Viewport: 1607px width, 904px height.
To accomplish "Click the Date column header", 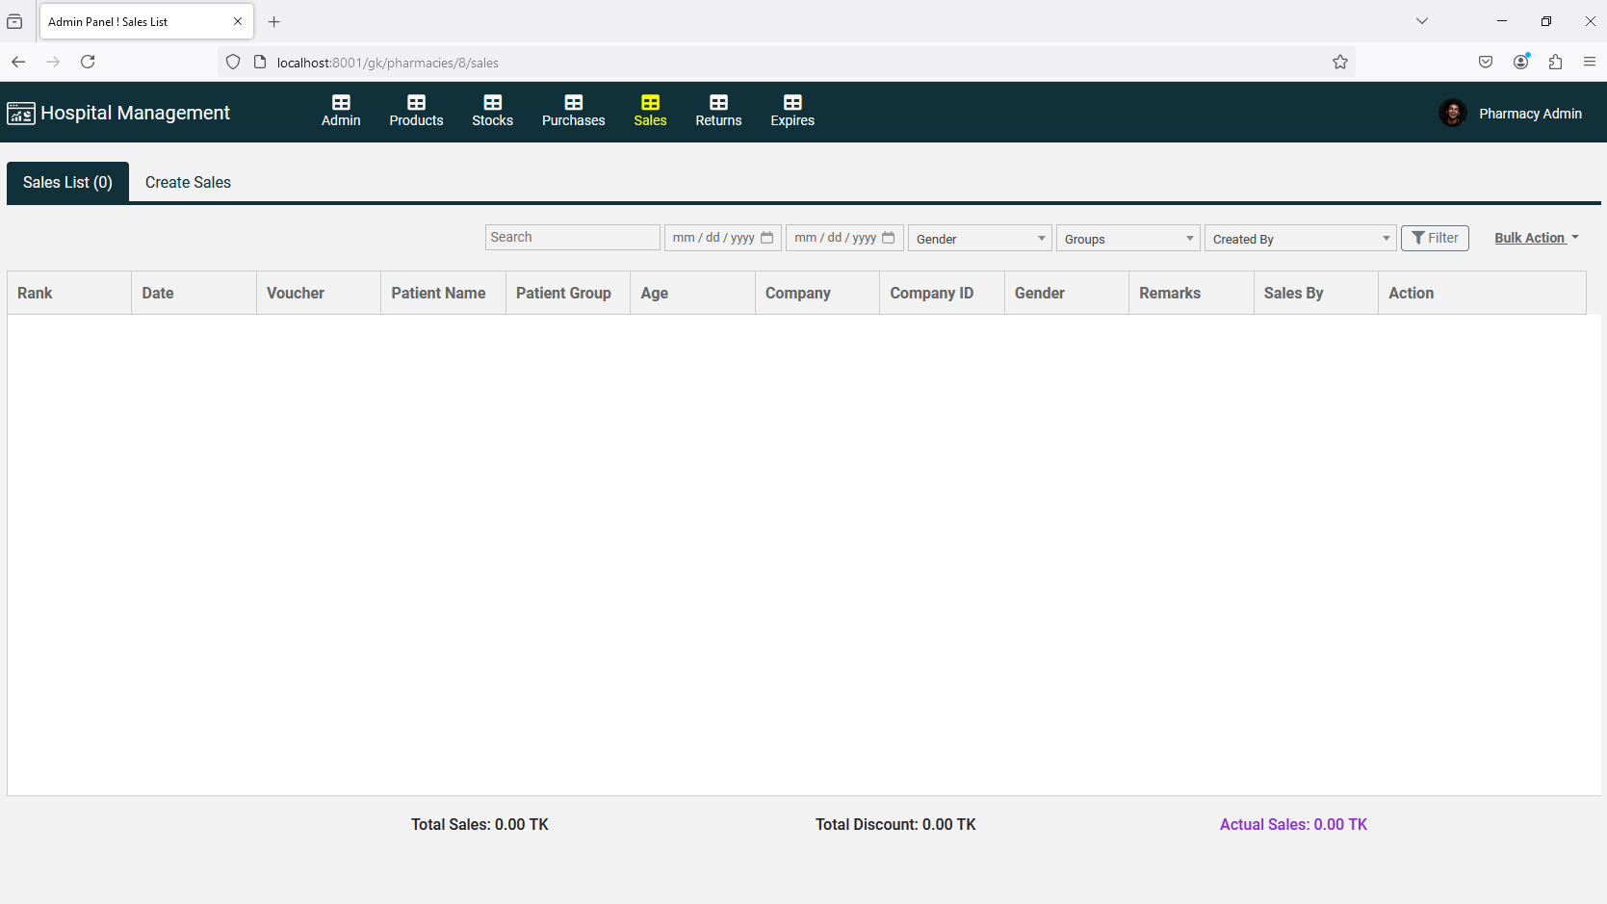I will click(x=194, y=293).
